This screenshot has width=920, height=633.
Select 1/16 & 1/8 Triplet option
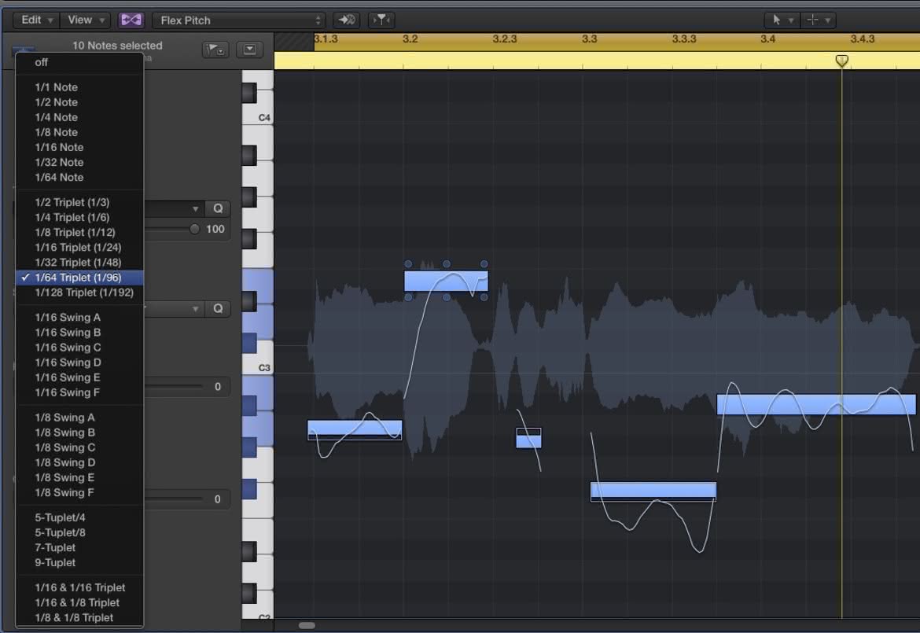[79, 602]
